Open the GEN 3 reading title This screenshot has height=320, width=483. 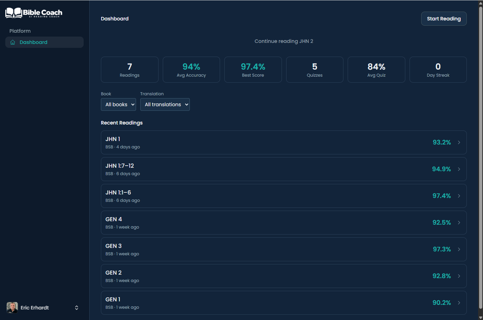(x=114, y=246)
